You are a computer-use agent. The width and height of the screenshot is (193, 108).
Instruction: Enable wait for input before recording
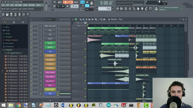60,2
